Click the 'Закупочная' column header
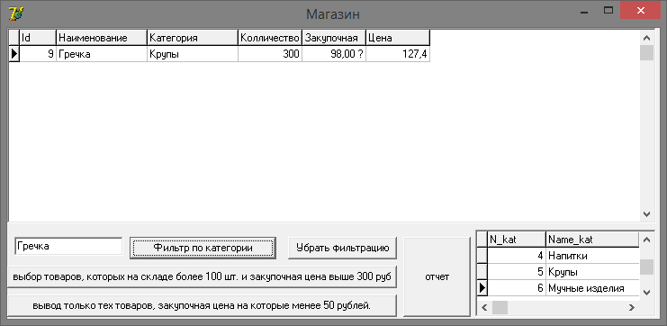Screen dimensions: 667x326 coord(334,38)
